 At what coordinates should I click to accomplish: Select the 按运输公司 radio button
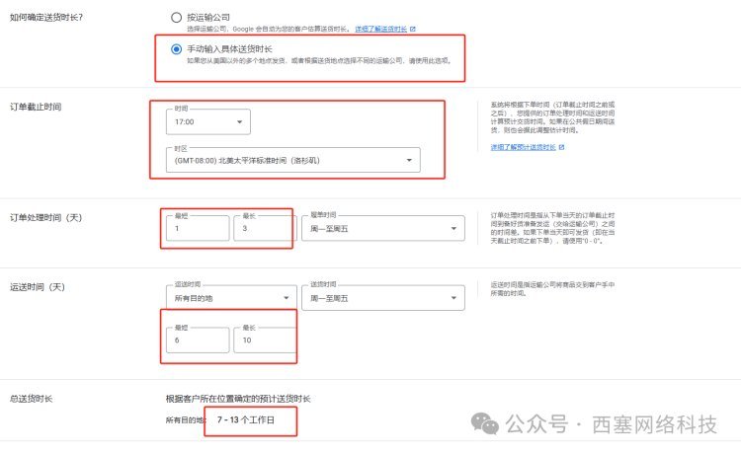(x=176, y=18)
